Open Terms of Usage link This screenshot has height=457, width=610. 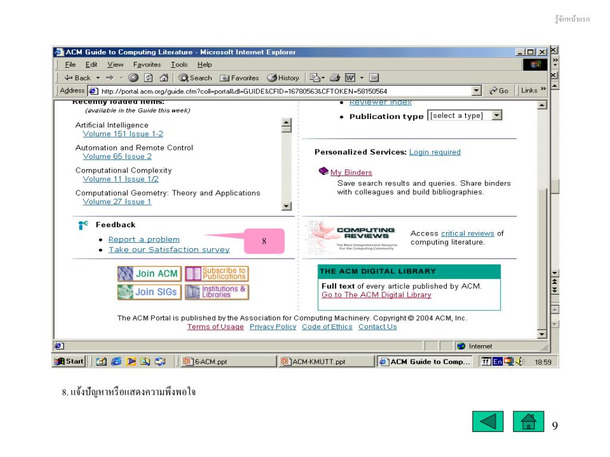click(215, 327)
